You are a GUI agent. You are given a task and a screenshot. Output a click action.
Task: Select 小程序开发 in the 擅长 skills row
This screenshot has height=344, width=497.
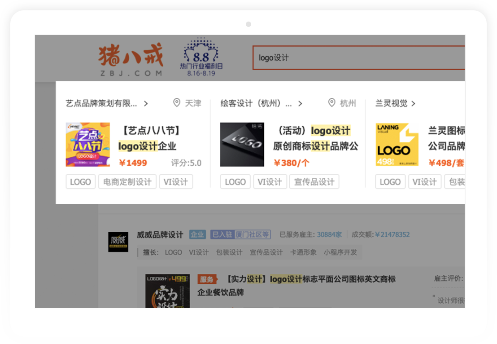[x=340, y=252]
